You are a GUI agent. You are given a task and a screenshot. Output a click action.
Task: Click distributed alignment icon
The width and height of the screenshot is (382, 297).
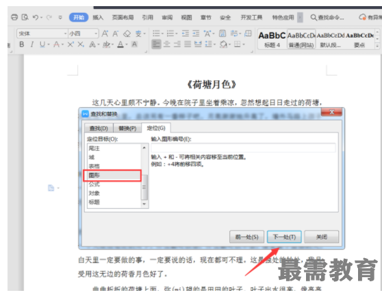click(x=198, y=44)
